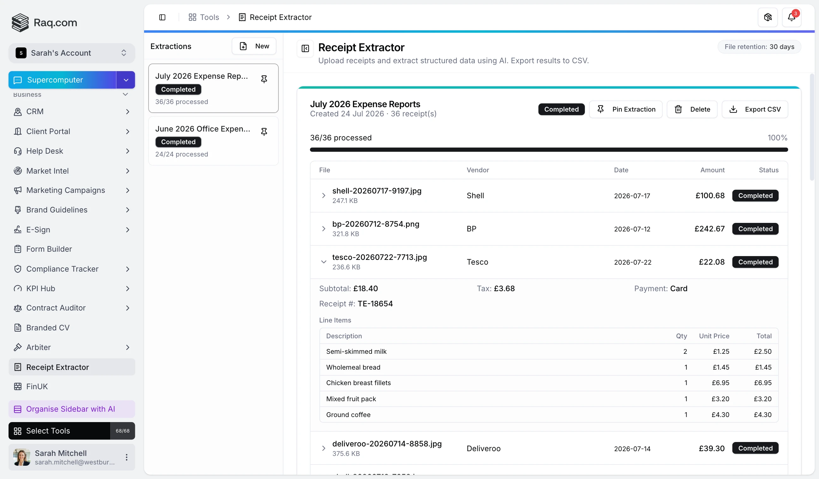Pin the July 2026 Expense Reports card
The width and height of the screenshot is (819, 479).
(x=264, y=79)
